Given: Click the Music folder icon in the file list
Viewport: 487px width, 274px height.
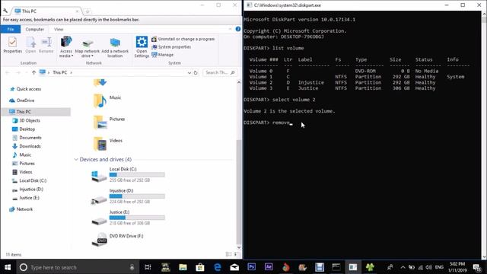Looking at the screenshot, I should 100,101.
